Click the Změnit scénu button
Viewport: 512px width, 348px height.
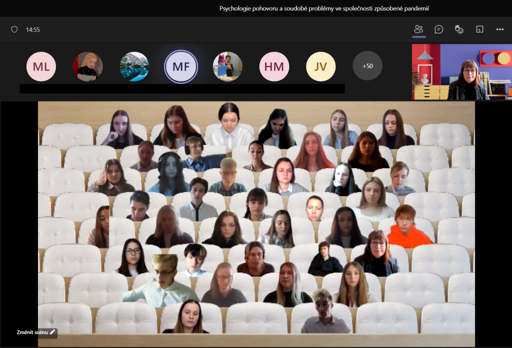click(x=32, y=332)
